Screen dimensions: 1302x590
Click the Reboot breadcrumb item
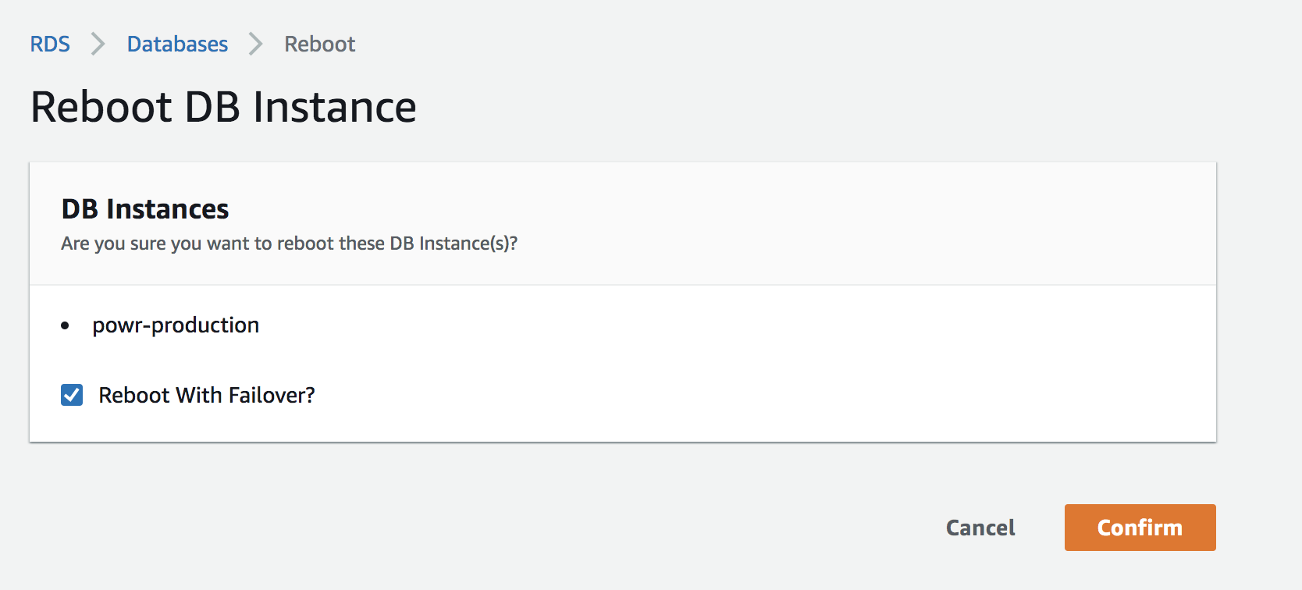tap(319, 44)
